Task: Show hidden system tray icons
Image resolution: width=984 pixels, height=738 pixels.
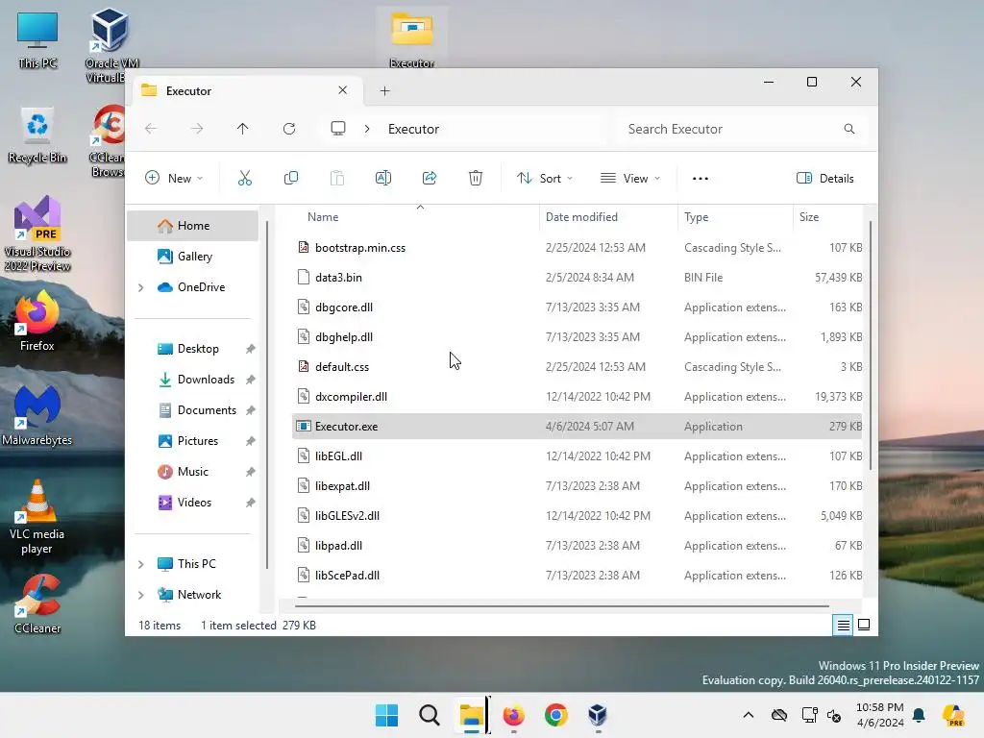Action: (x=748, y=715)
